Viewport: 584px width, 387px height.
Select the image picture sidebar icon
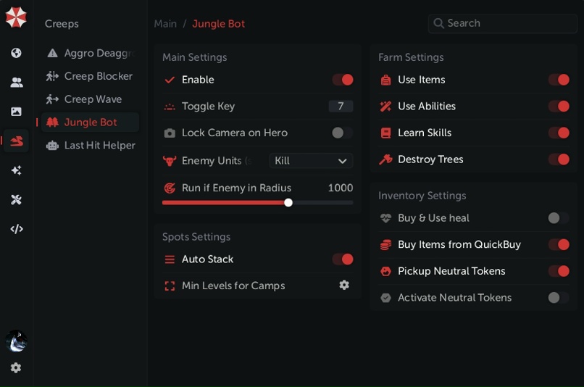point(16,112)
